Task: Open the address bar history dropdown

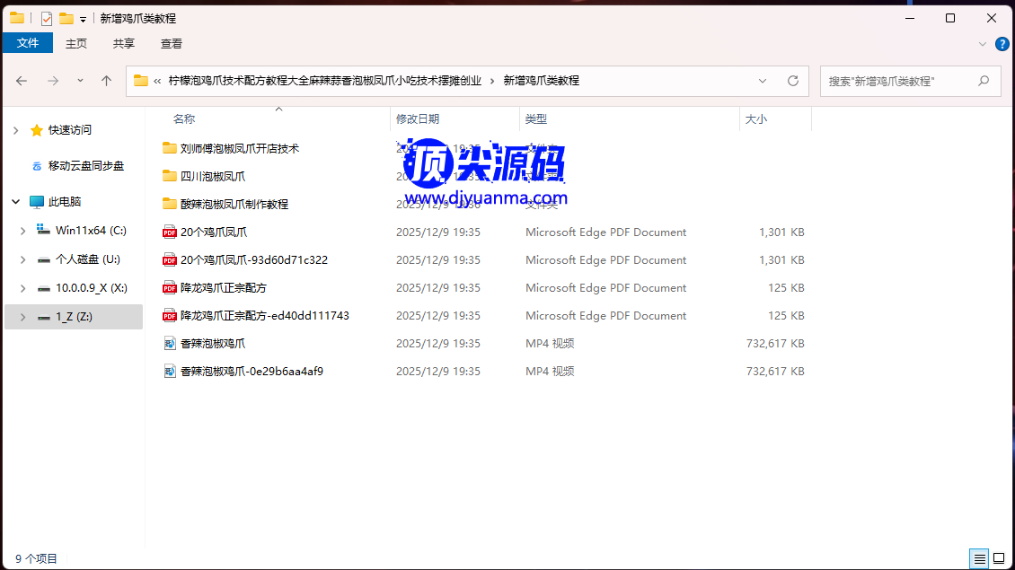Action: [x=763, y=81]
